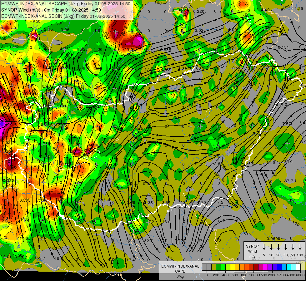Click the SYNOP label in the wind legend

pyautogui.click(x=252, y=246)
